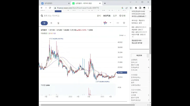Viewport: 190px width, 106px height.
Task: Open help icon beside PBR BPS(2023.03)
Action: tap(146, 32)
